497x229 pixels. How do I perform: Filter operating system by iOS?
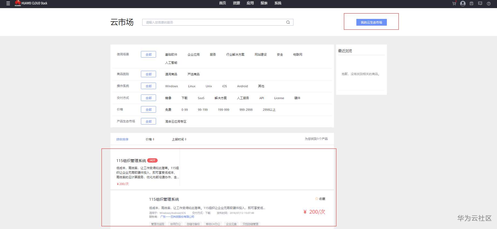(x=225, y=86)
